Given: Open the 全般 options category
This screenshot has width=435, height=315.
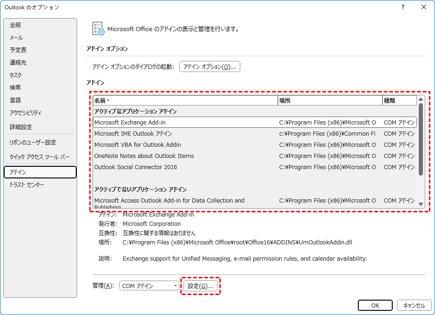Looking at the screenshot, I should [x=40, y=25].
